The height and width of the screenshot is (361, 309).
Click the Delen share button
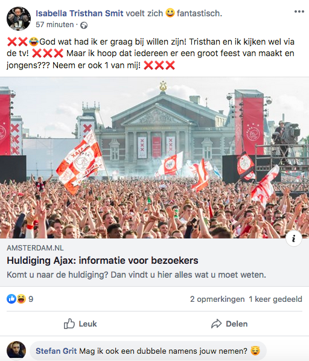[x=229, y=324]
